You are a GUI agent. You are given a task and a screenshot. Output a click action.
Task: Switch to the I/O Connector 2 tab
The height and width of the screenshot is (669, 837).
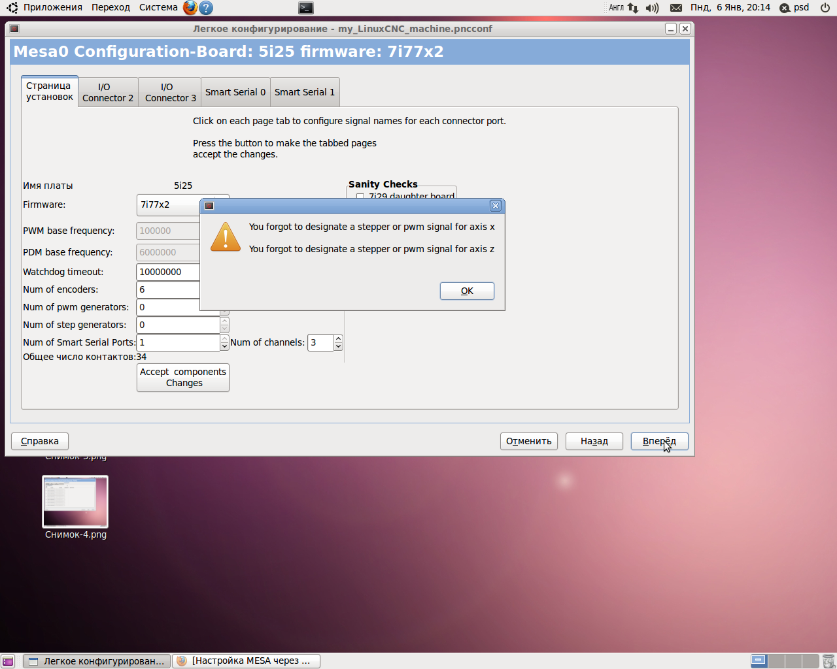pos(108,92)
